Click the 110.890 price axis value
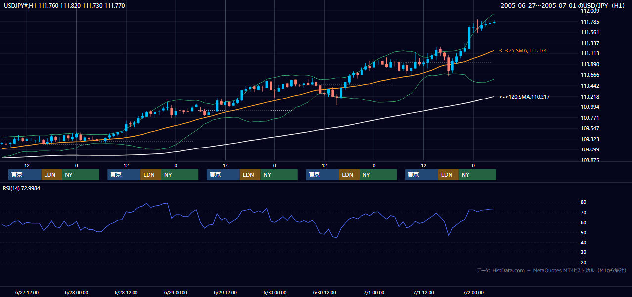This screenshot has height=297, width=632. coord(590,64)
